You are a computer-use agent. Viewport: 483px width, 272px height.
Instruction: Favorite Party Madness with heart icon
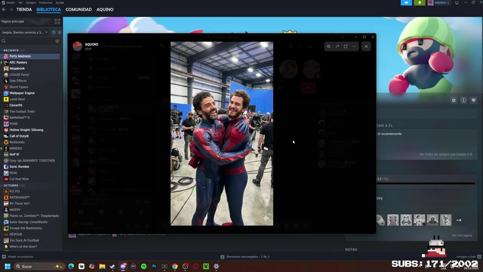pyautogui.click(x=474, y=100)
